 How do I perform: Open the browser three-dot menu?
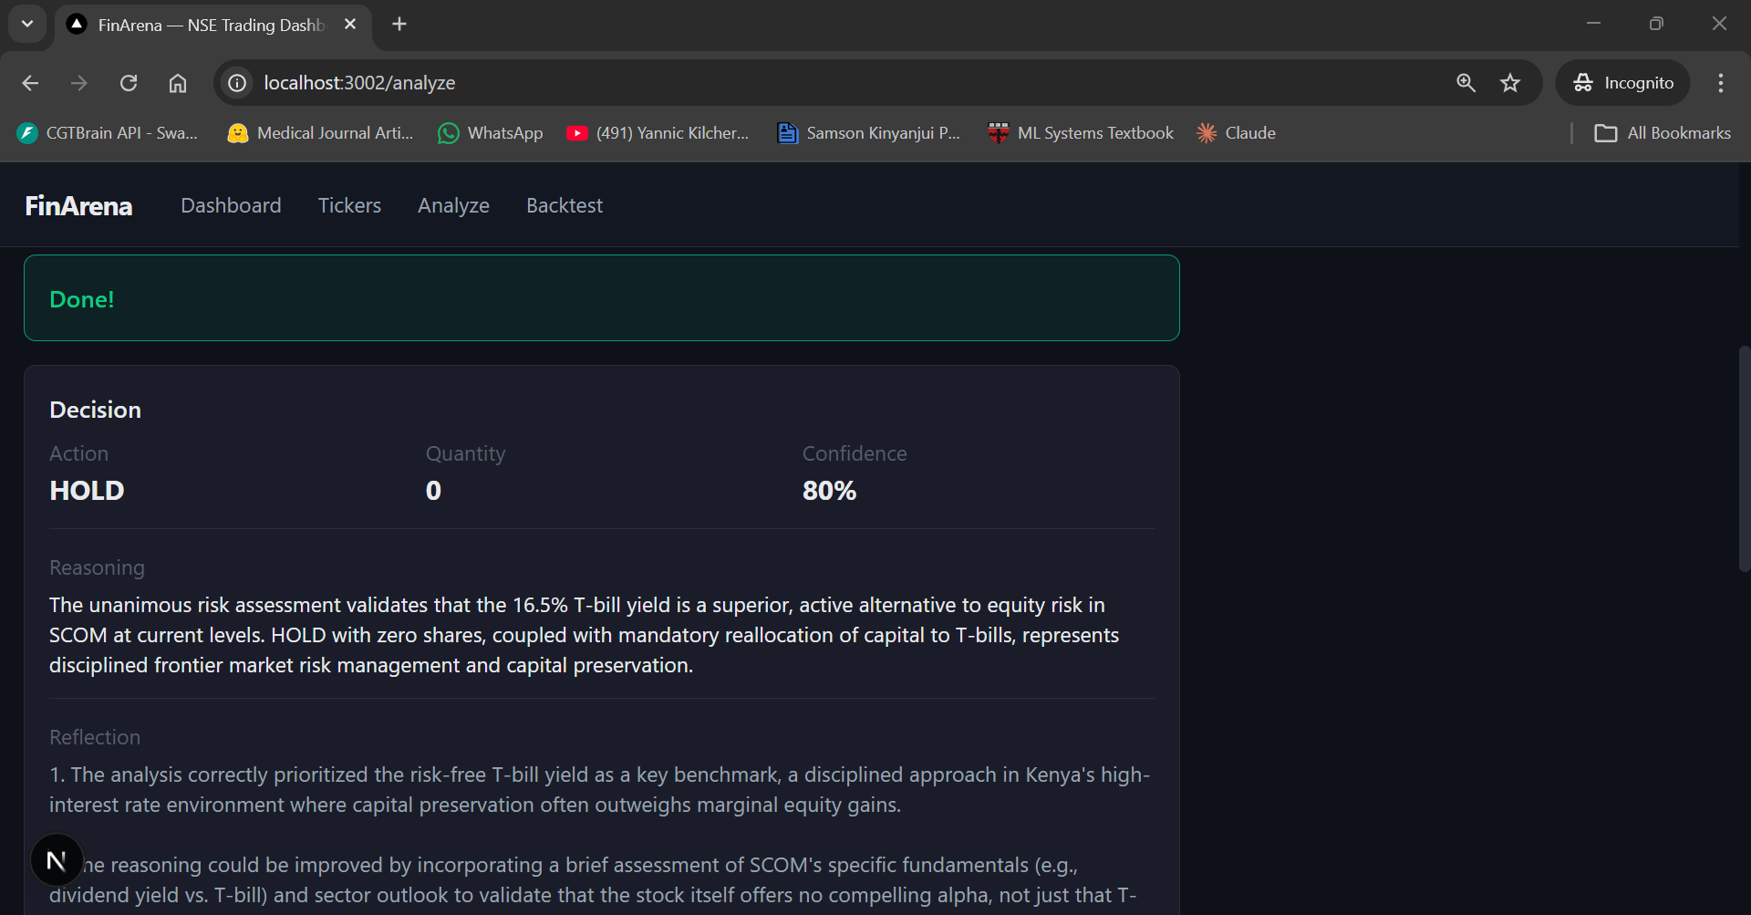(1721, 82)
